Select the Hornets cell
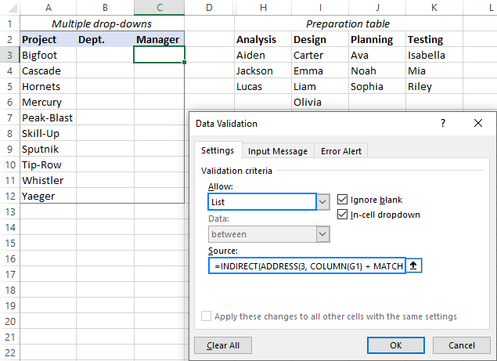Screen dimensions: 497x361 [49, 86]
